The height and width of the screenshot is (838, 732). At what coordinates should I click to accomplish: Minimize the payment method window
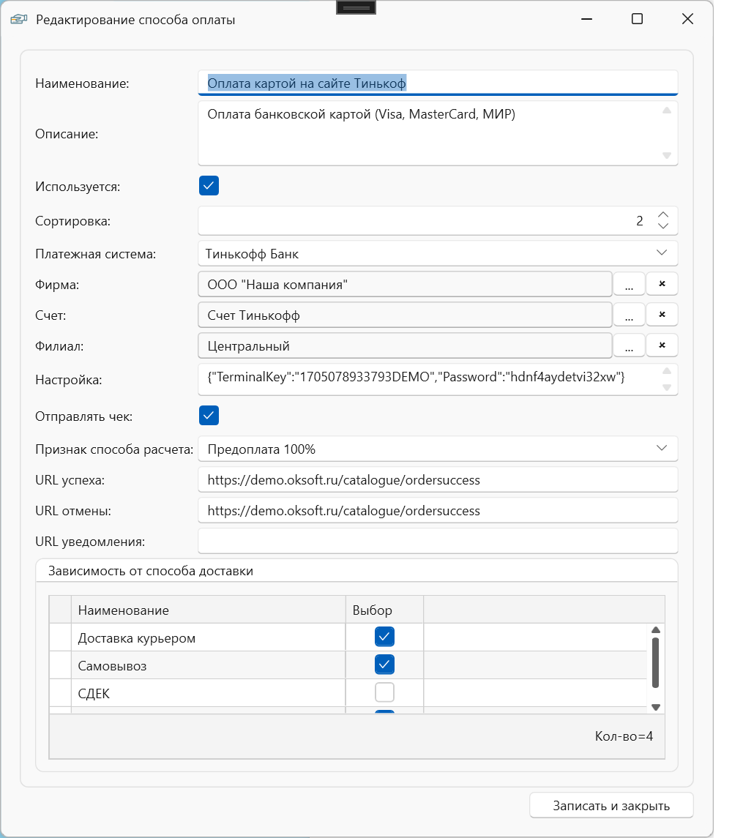(586, 19)
